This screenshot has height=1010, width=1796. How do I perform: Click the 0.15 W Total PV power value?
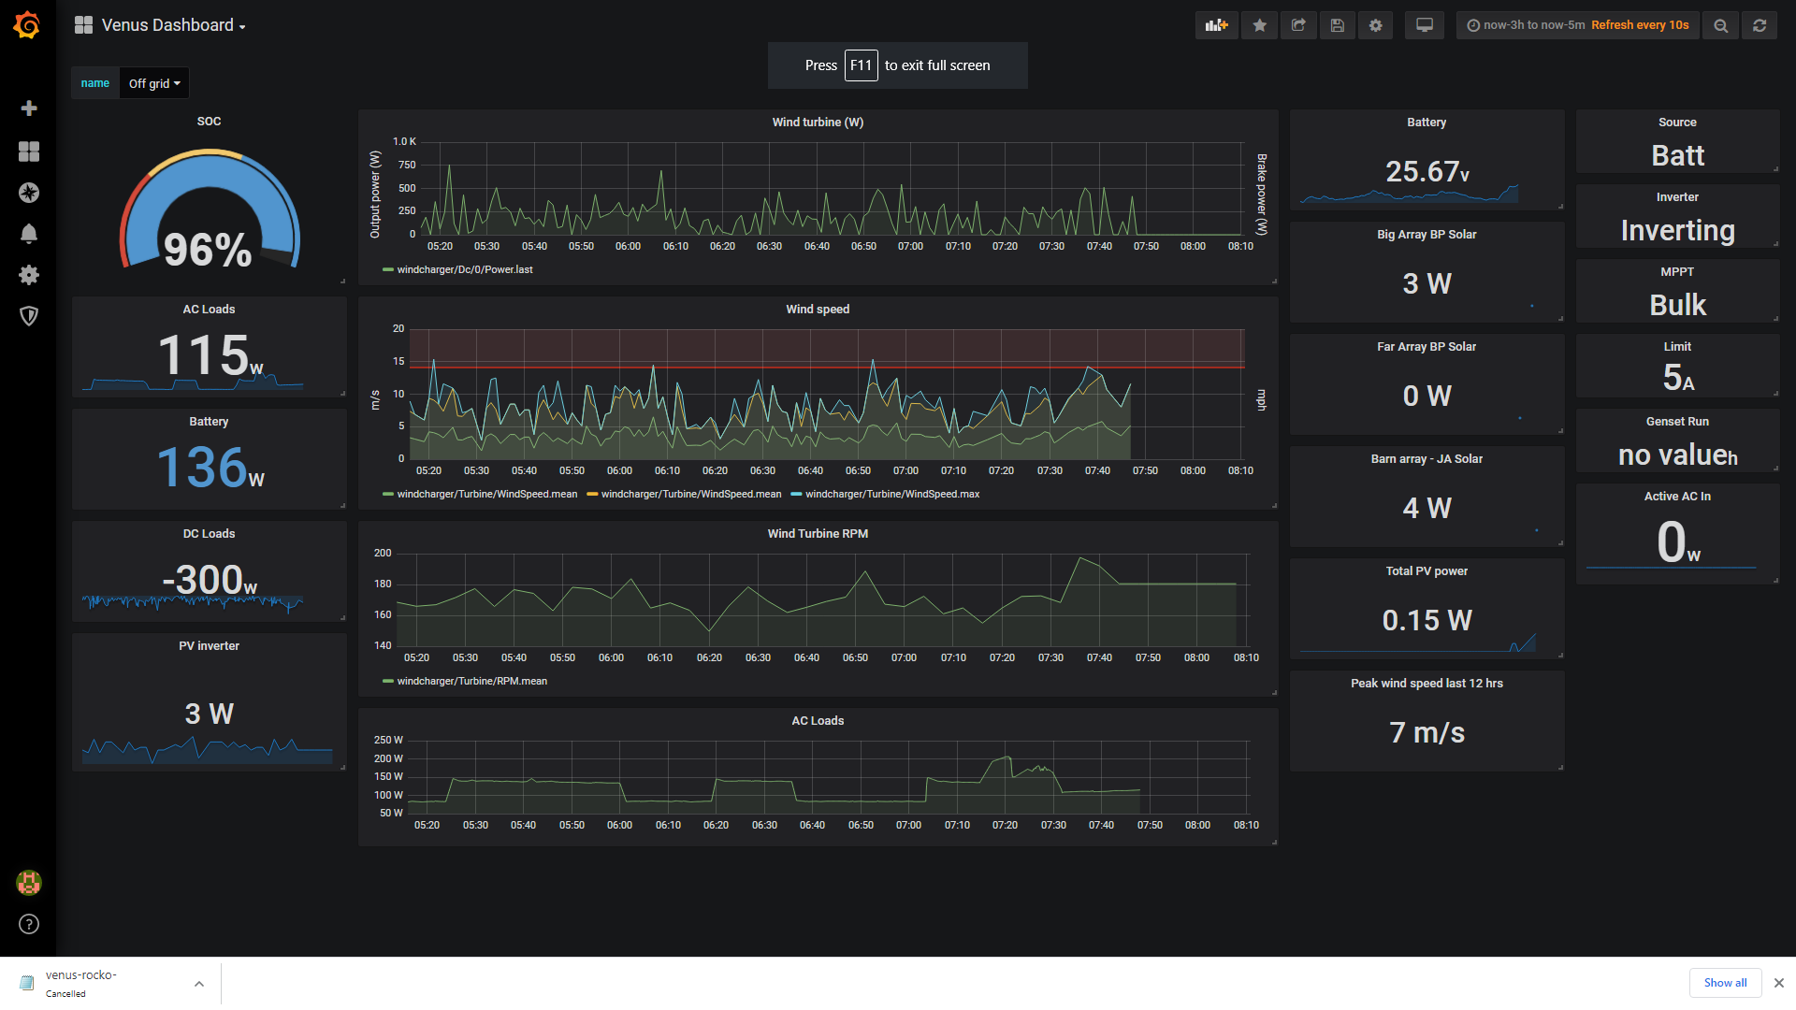click(1427, 620)
